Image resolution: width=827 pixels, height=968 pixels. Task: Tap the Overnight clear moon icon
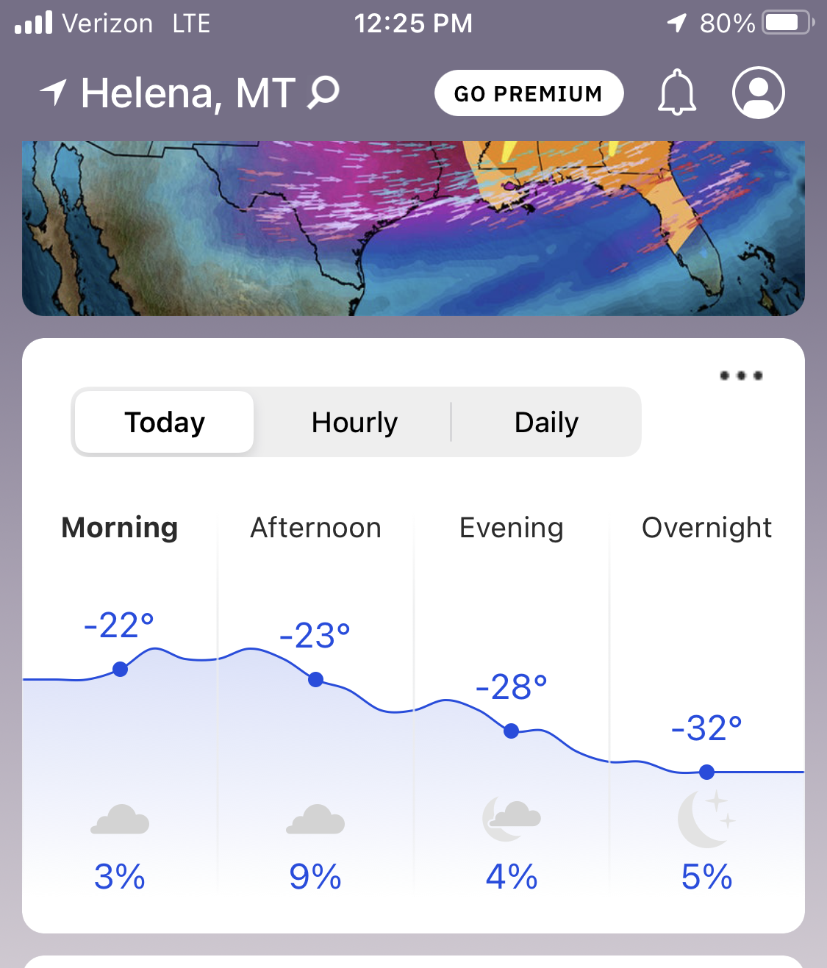point(706,818)
